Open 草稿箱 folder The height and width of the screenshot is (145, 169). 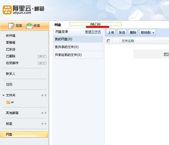click(11, 43)
